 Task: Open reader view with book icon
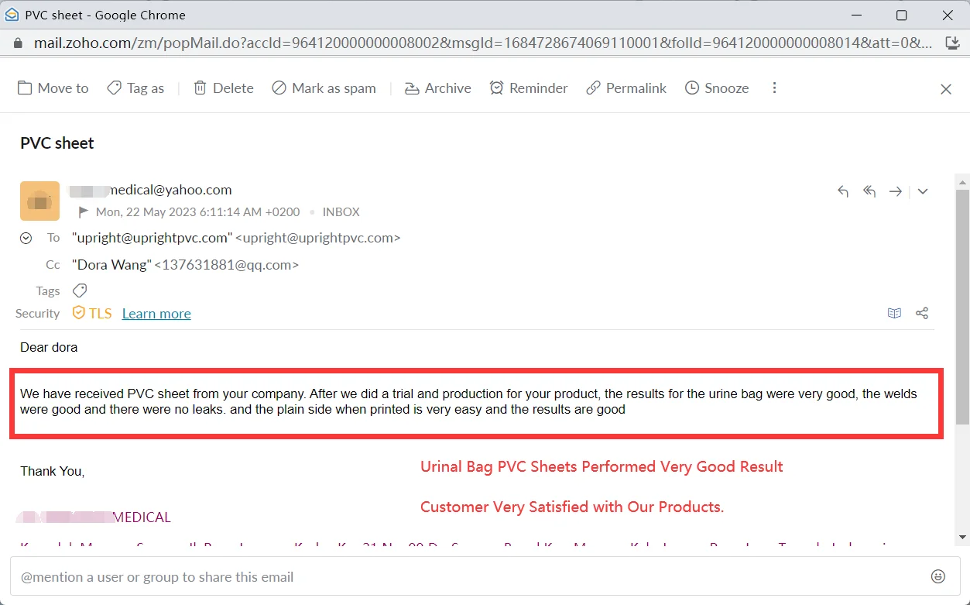894,313
